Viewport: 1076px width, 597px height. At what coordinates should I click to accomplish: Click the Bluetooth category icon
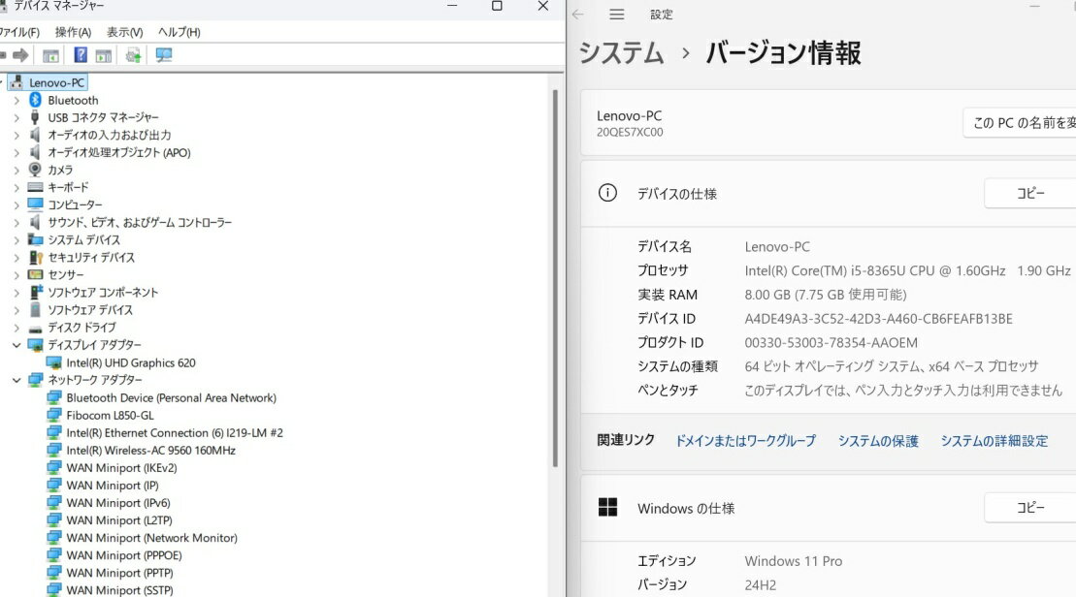35,100
